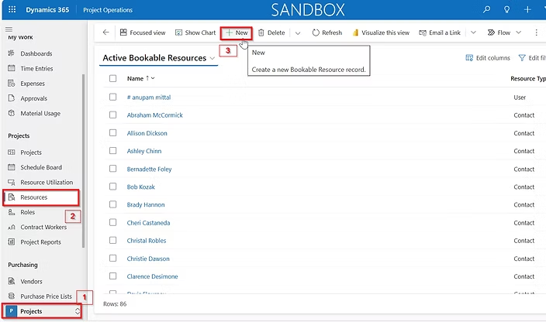Expand the dropdown arrow next to Email a Link

(x=473, y=33)
